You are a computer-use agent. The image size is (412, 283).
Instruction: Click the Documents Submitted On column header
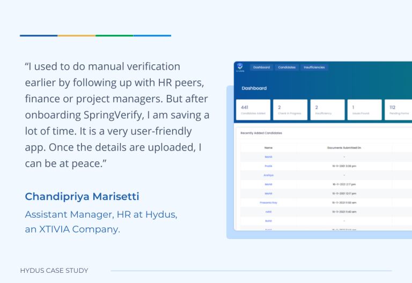click(344, 148)
